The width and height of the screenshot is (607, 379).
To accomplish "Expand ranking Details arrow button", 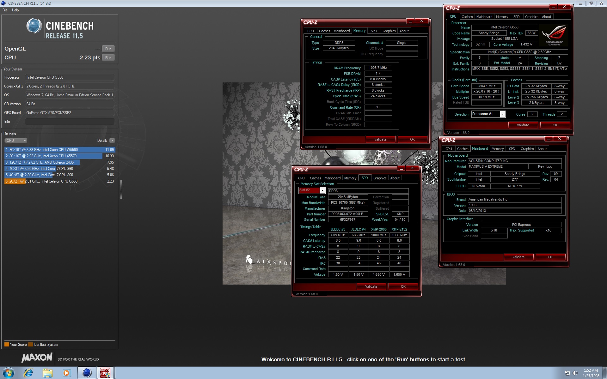I will [x=112, y=141].
